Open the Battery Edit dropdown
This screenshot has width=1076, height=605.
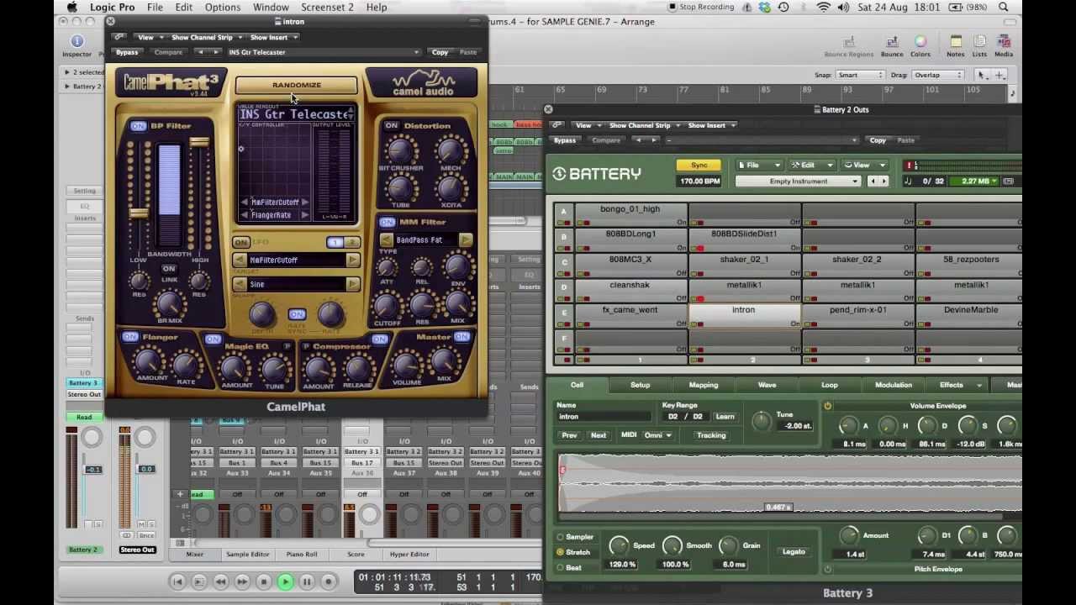[x=812, y=166]
